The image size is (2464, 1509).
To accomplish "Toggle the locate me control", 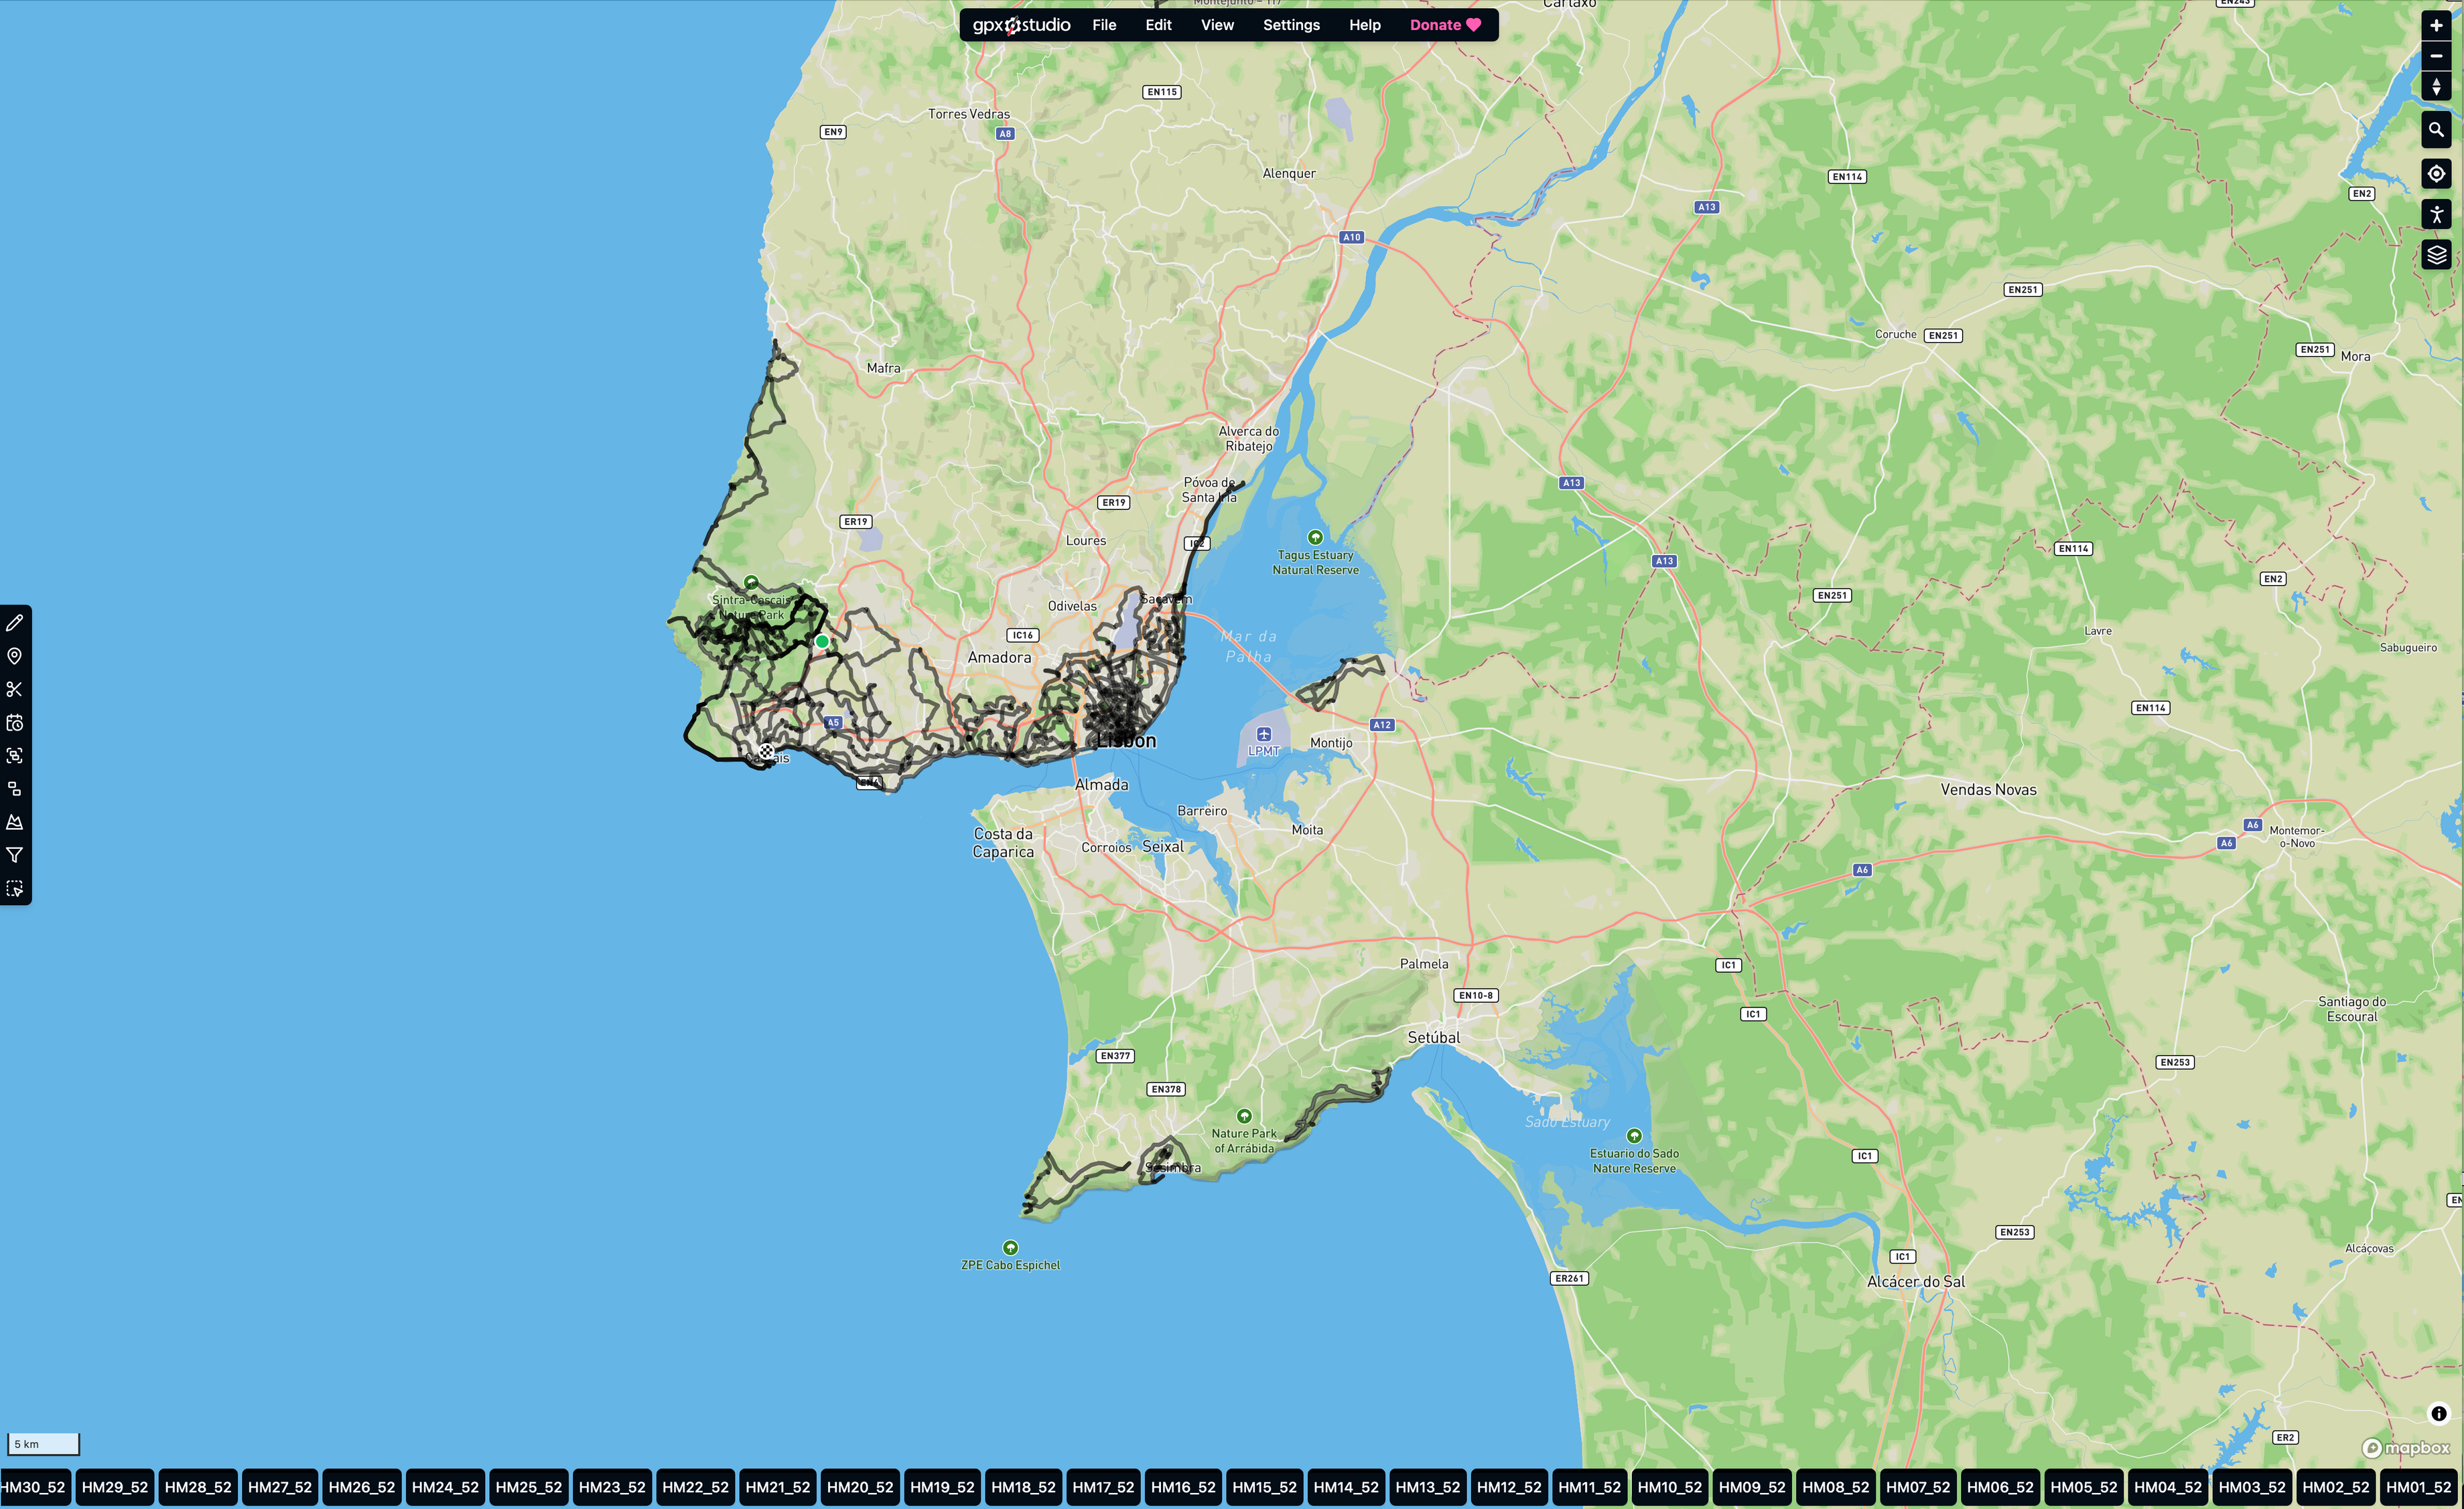I will [2436, 174].
